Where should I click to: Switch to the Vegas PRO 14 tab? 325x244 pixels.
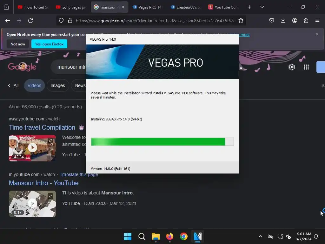pyautogui.click(x=148, y=7)
